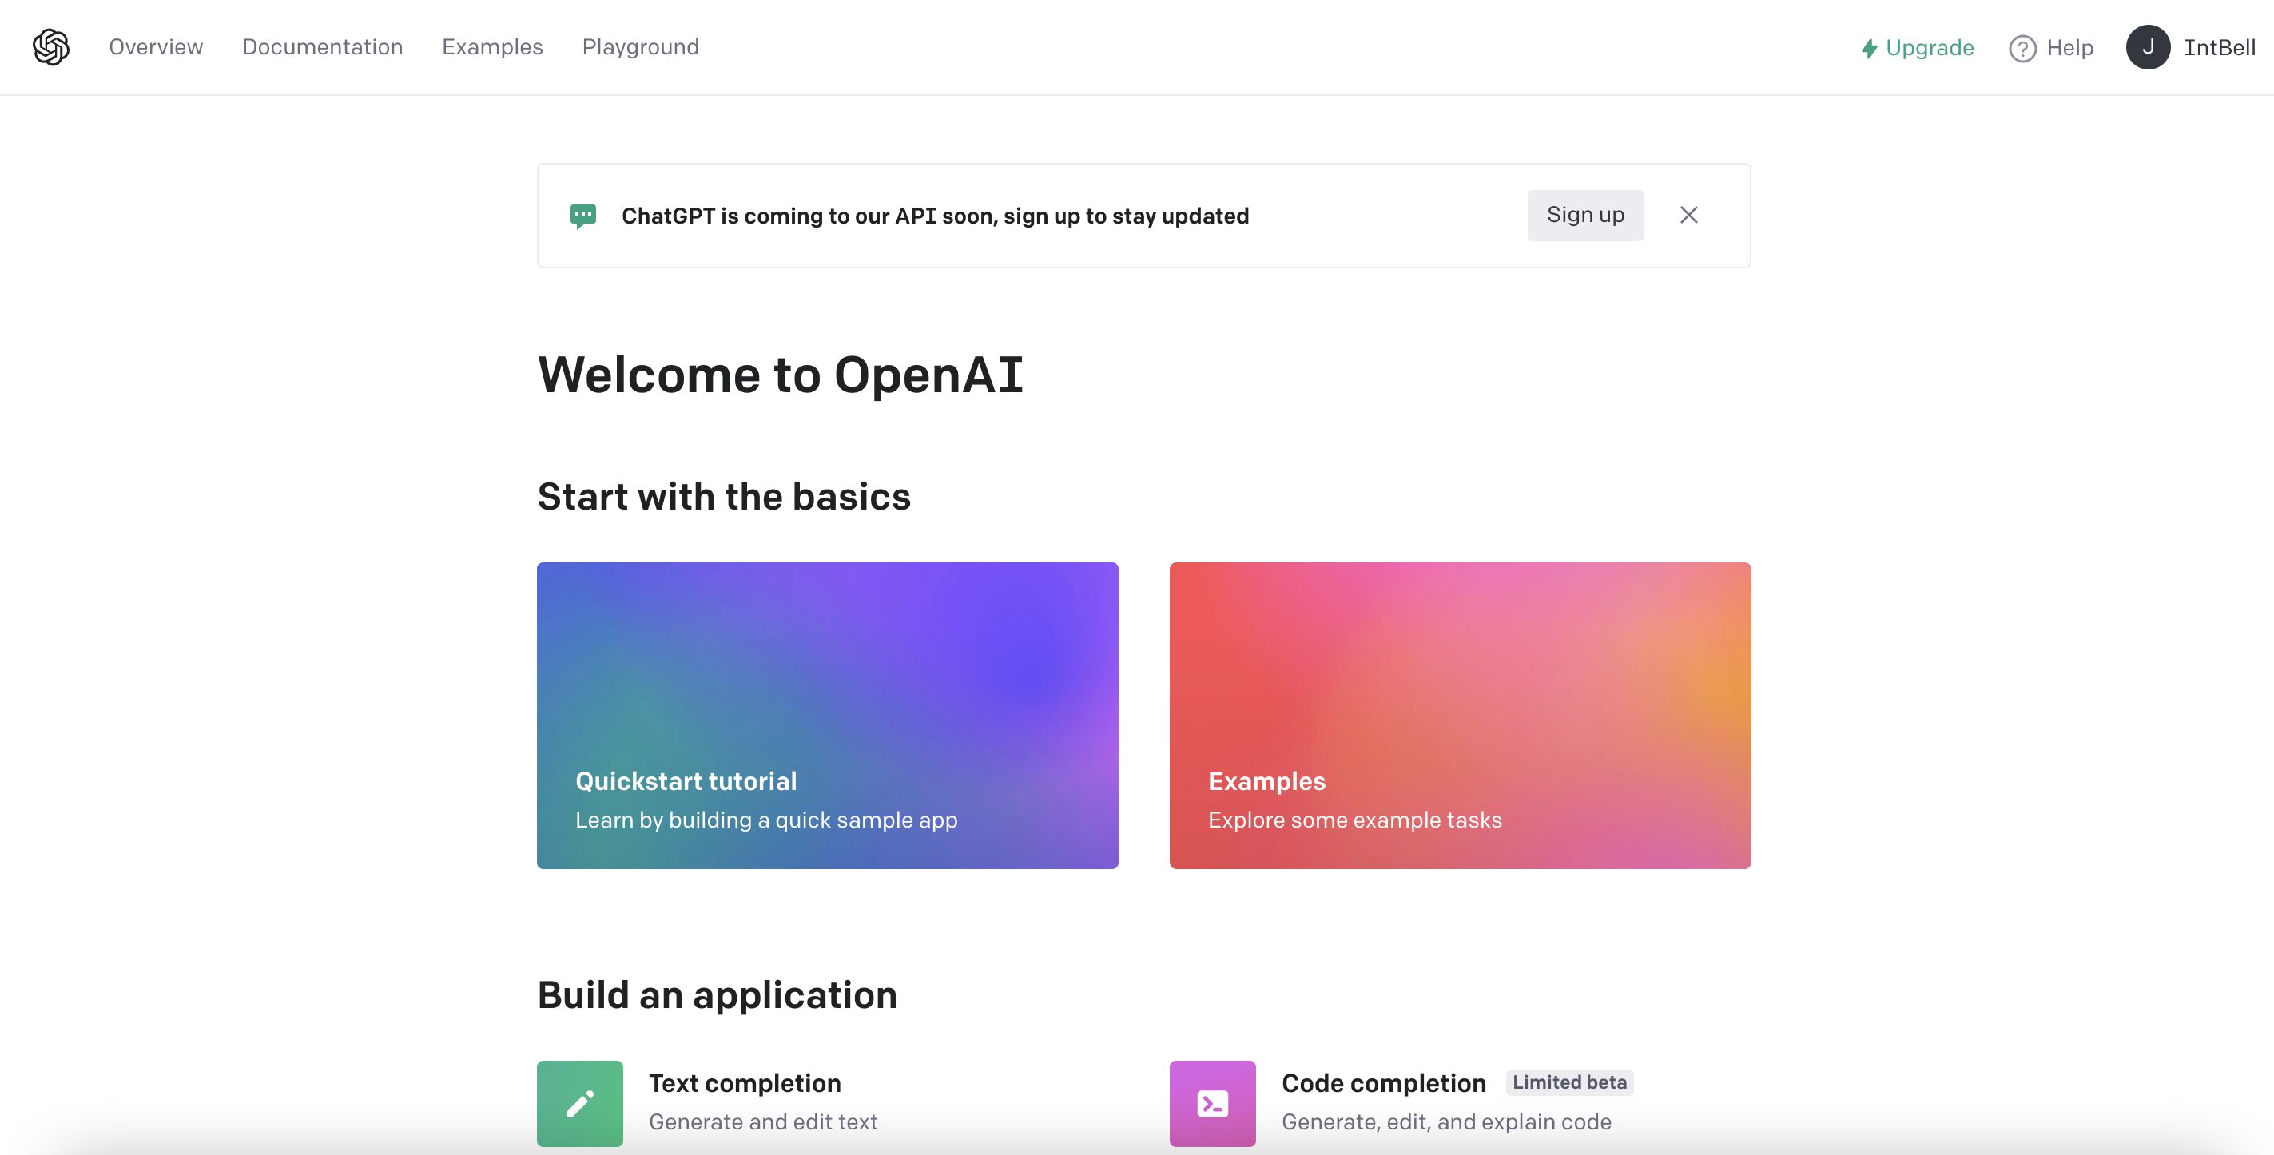
Task: Click 'Explore some example tasks' text
Action: [x=1355, y=820]
